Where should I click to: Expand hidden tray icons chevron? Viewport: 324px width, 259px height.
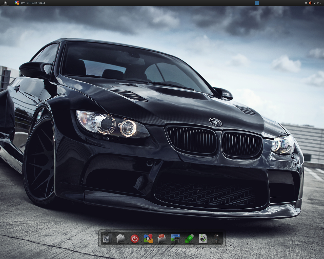tap(306, 3)
